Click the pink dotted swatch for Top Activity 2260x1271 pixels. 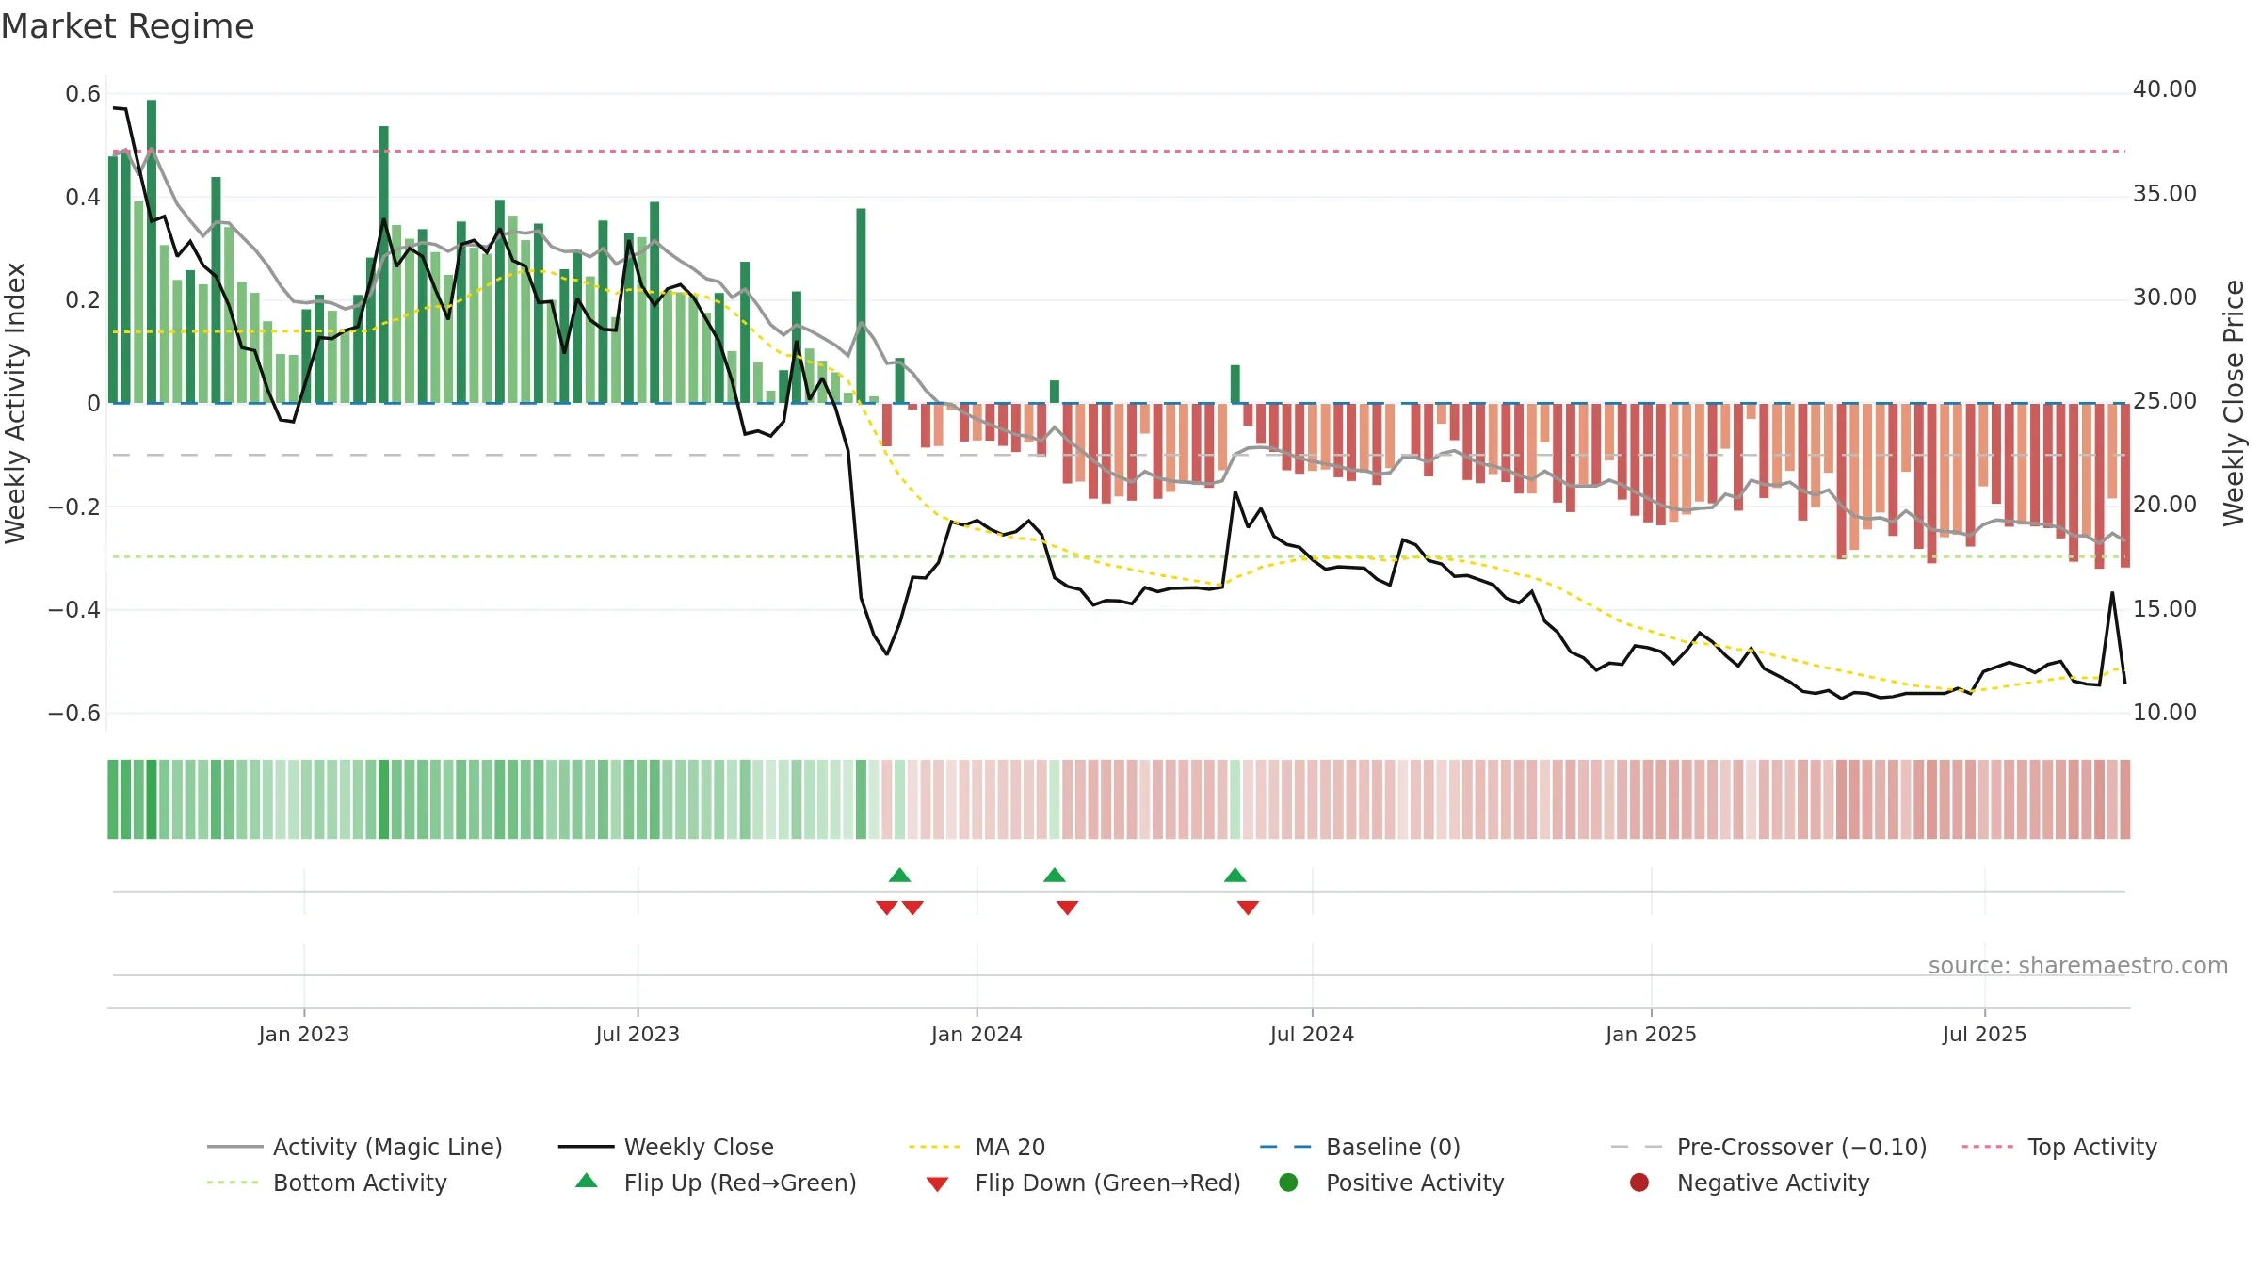1989,1147
